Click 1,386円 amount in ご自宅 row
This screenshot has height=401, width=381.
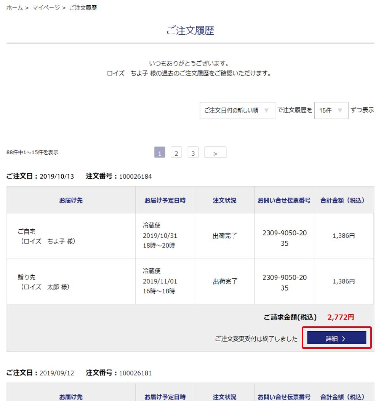point(344,236)
